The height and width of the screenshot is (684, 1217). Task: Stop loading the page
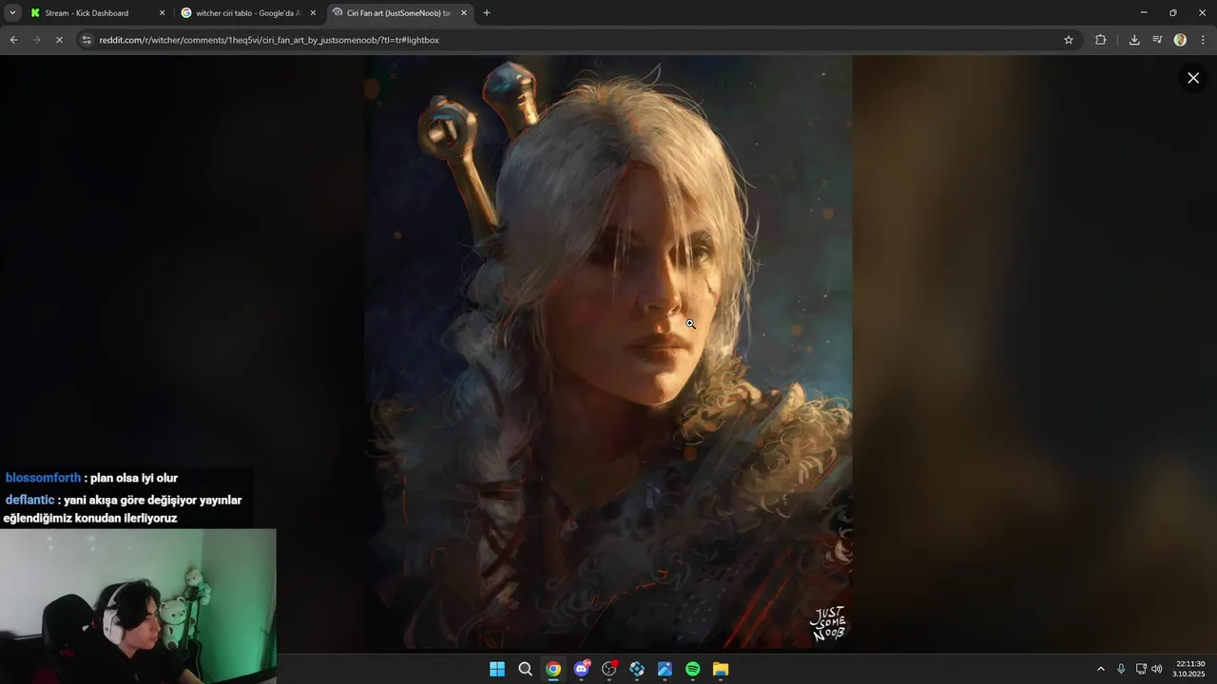click(59, 40)
